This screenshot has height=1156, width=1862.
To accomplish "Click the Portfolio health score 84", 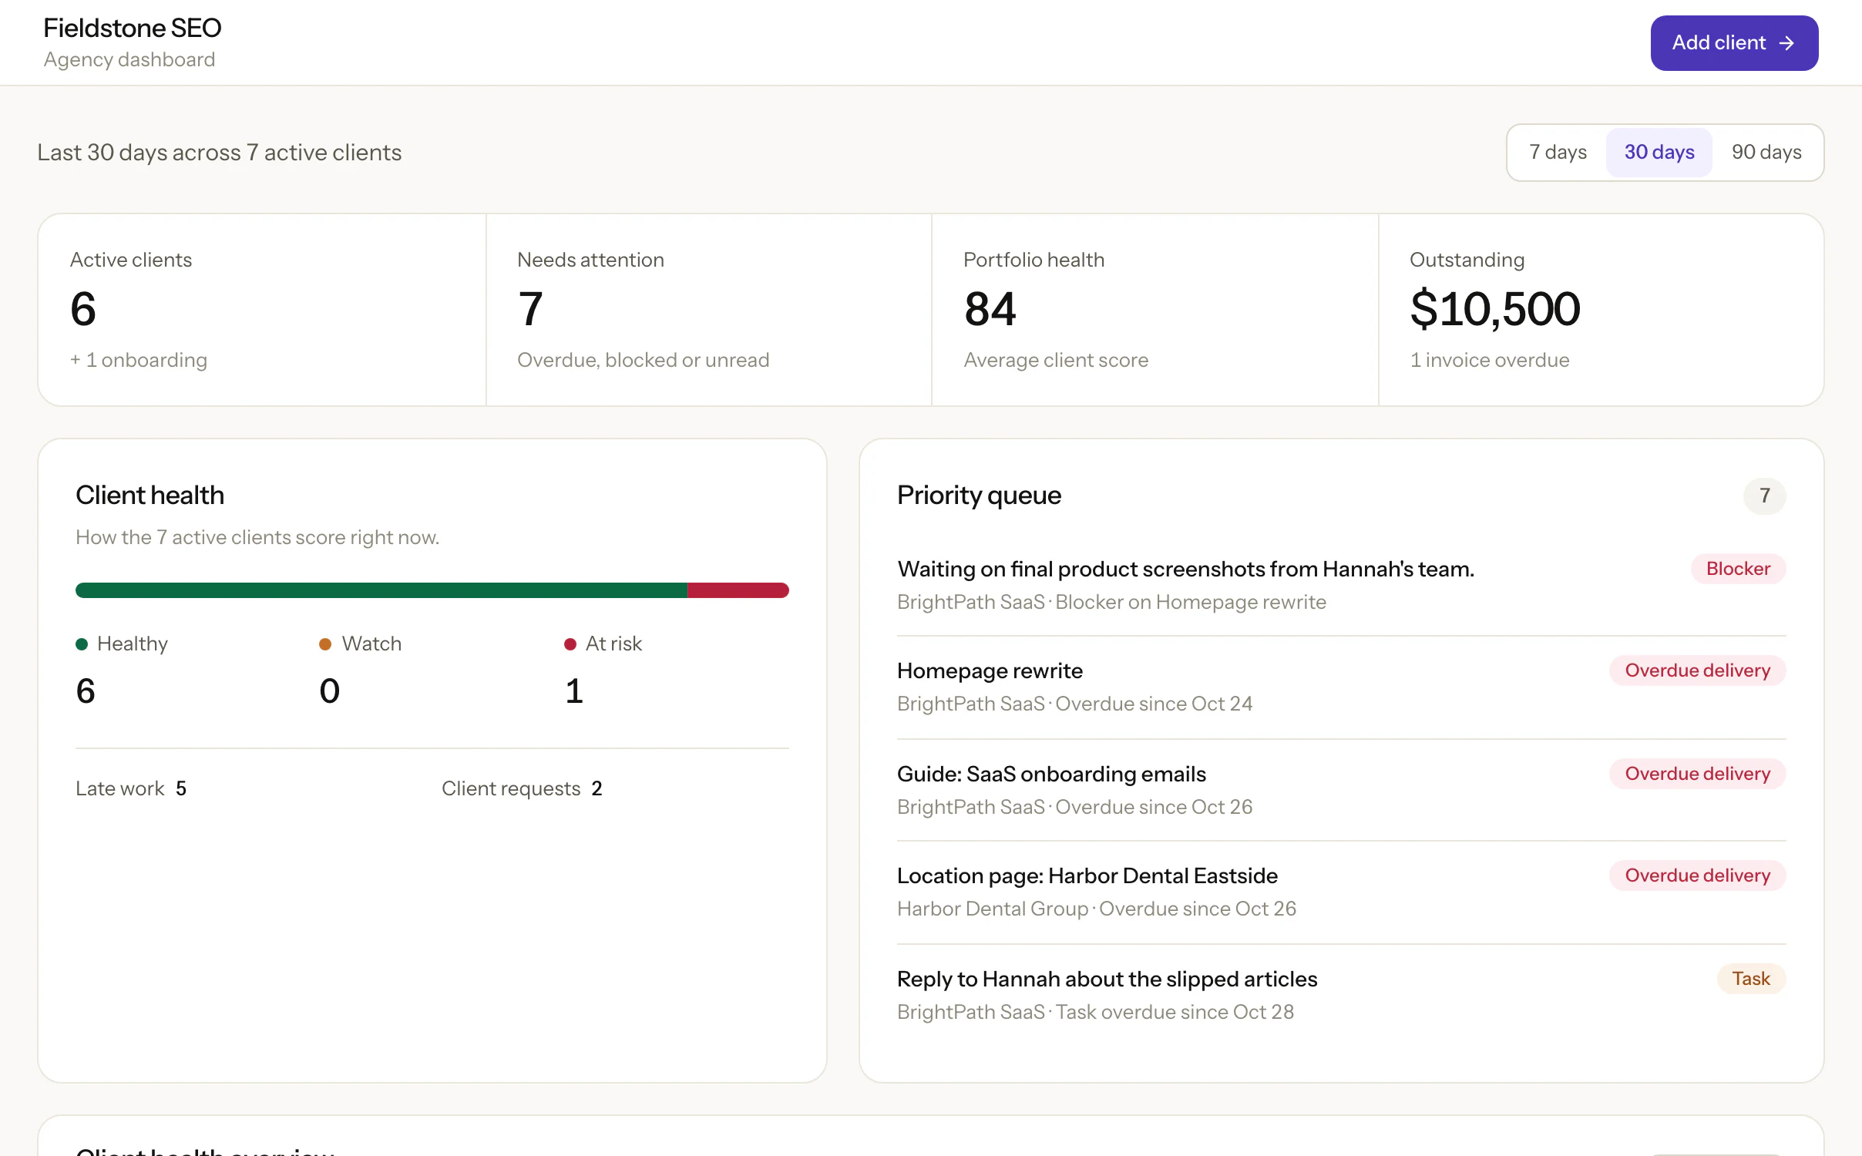I will pos(990,309).
